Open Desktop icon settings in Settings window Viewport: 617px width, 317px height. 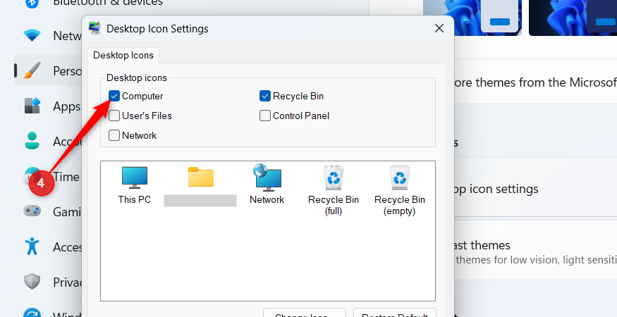[x=535, y=189]
